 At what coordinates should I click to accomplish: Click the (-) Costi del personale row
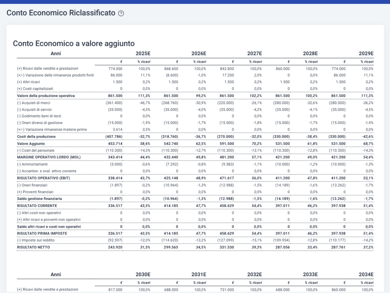pyautogui.click(x=195, y=150)
